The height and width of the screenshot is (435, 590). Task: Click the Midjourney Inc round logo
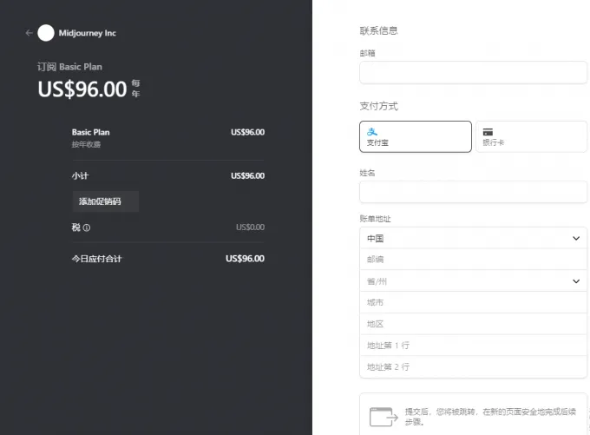point(46,33)
